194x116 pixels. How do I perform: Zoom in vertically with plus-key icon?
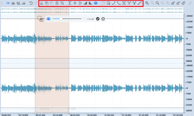tap(173, 3)
